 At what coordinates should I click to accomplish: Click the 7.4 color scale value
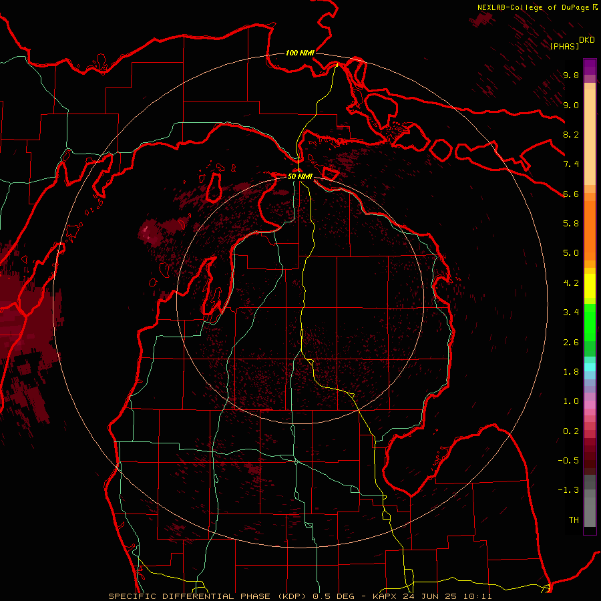(571, 164)
